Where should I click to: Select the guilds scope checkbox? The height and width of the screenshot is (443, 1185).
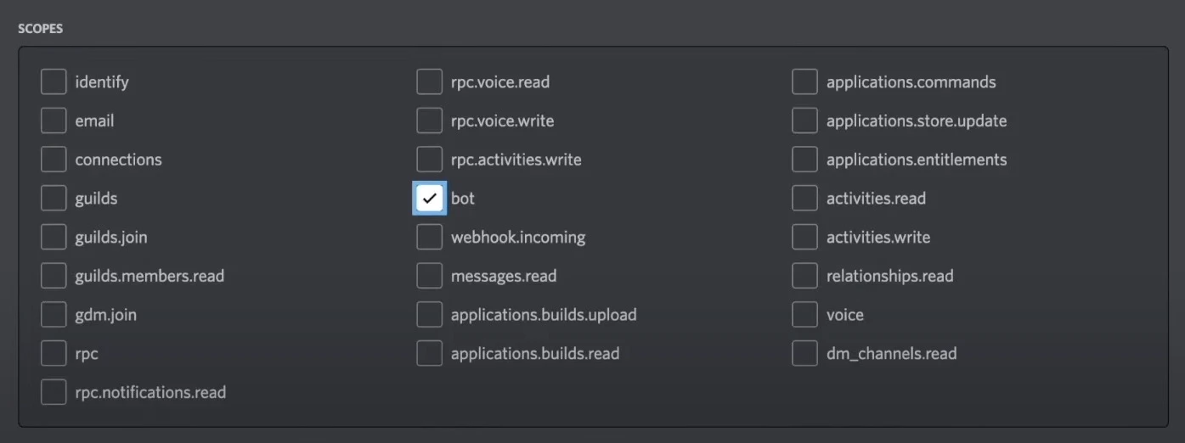click(x=54, y=199)
